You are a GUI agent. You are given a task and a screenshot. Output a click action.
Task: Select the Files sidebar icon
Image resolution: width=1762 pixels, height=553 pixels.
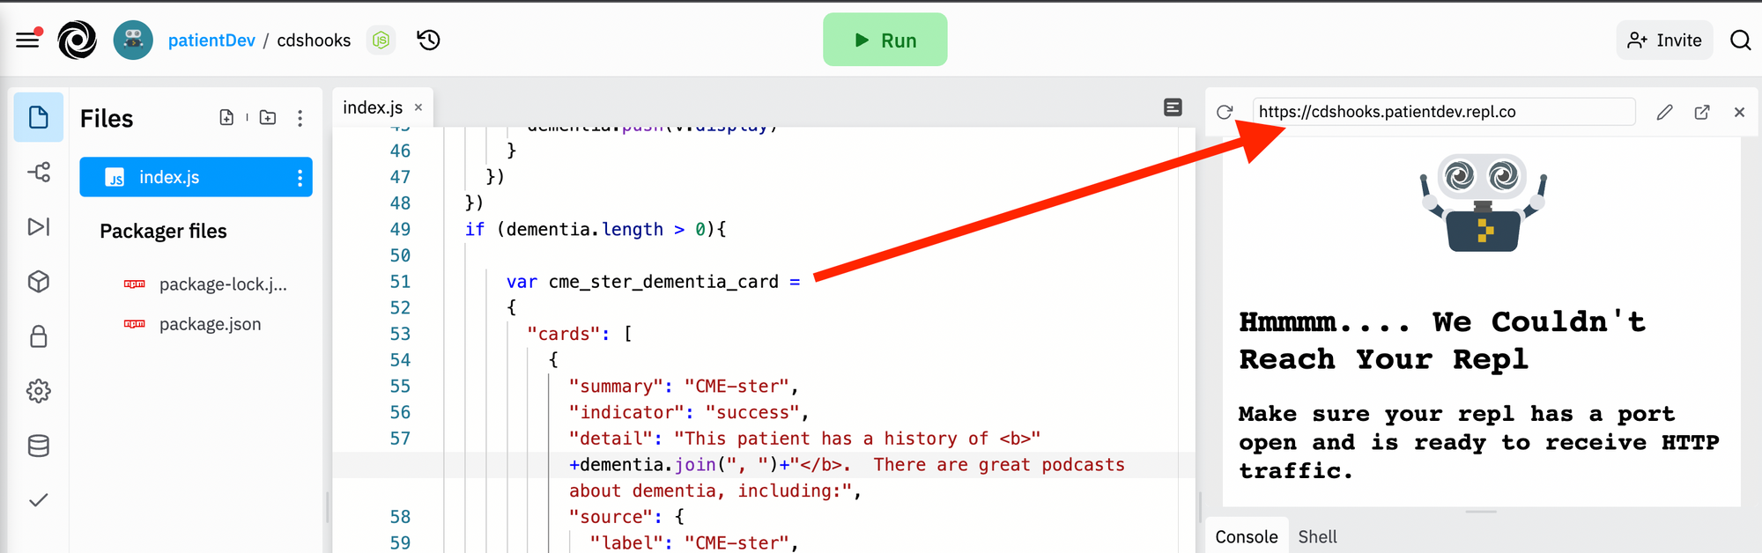pyautogui.click(x=38, y=117)
